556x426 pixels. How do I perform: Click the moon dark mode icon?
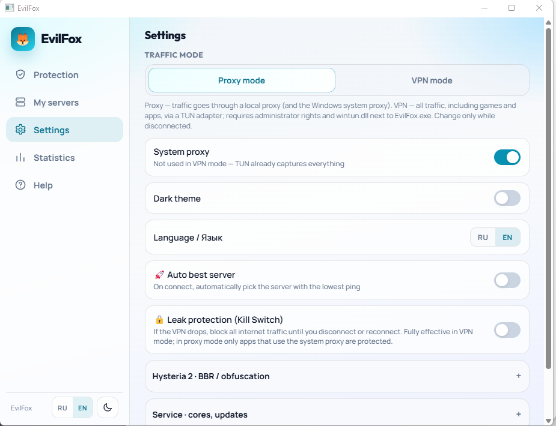[108, 407]
